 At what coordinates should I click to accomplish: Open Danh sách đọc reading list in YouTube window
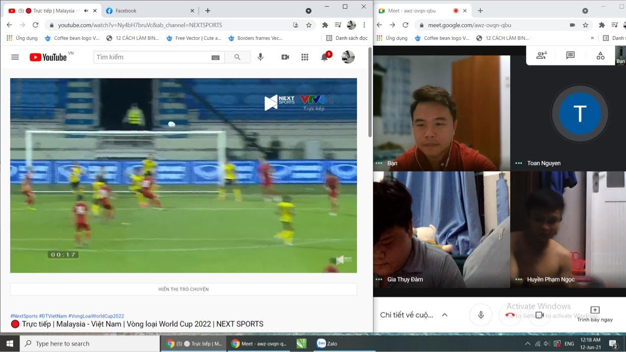tap(347, 38)
